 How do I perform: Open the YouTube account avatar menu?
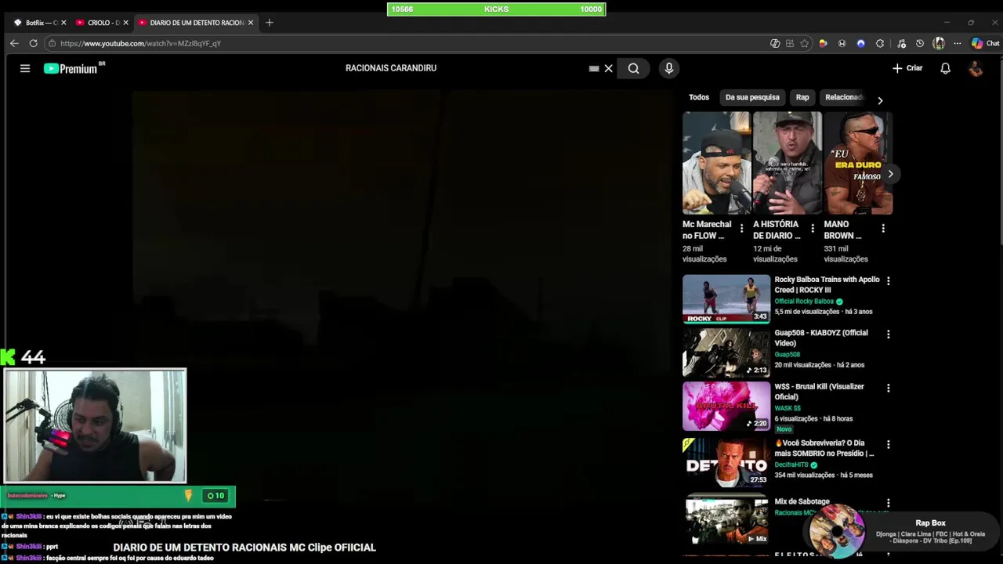[976, 68]
